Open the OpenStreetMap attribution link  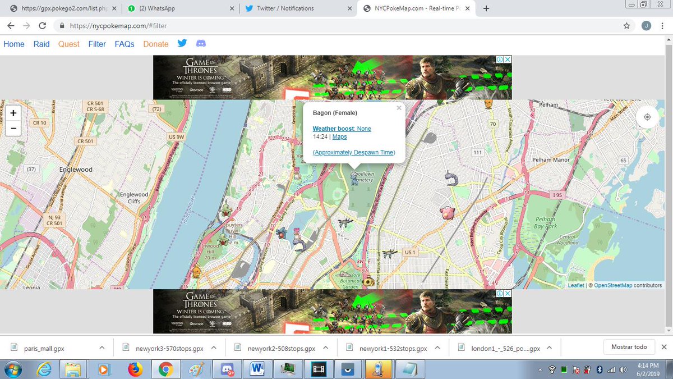(613, 285)
